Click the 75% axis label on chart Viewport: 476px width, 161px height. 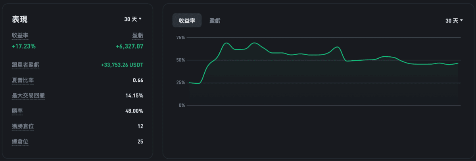point(180,38)
